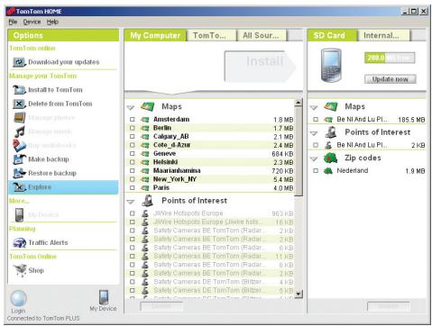Open Traffic Alerts car icon
Viewport: 432px width, 326px height.
click(19, 242)
